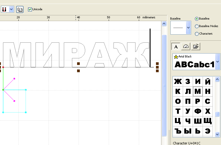Insert the letter Щ from character grid
Screen dimensions: 221x145
click(x=207, y=121)
